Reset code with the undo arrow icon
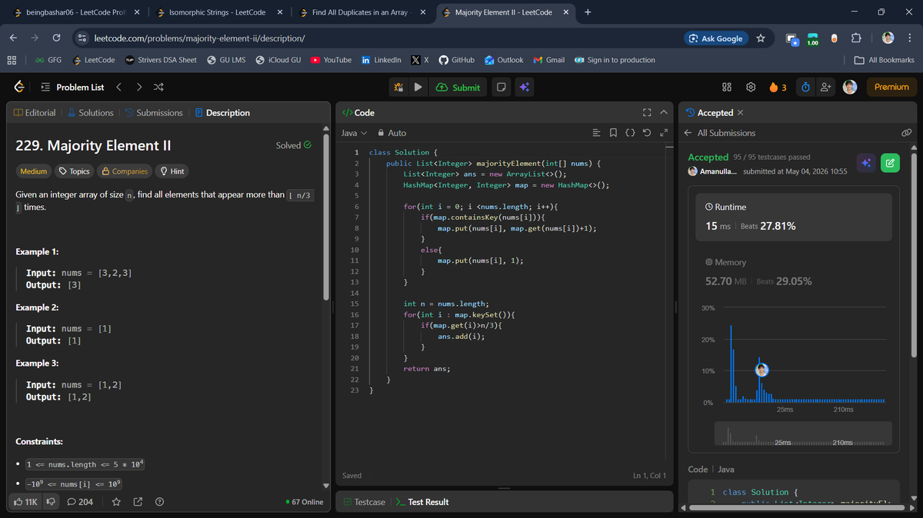Viewport: 923px width, 518px height. pyautogui.click(x=647, y=133)
